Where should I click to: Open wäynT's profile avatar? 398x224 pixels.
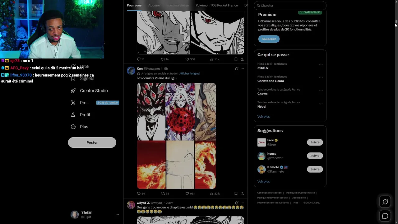[x=131, y=205]
